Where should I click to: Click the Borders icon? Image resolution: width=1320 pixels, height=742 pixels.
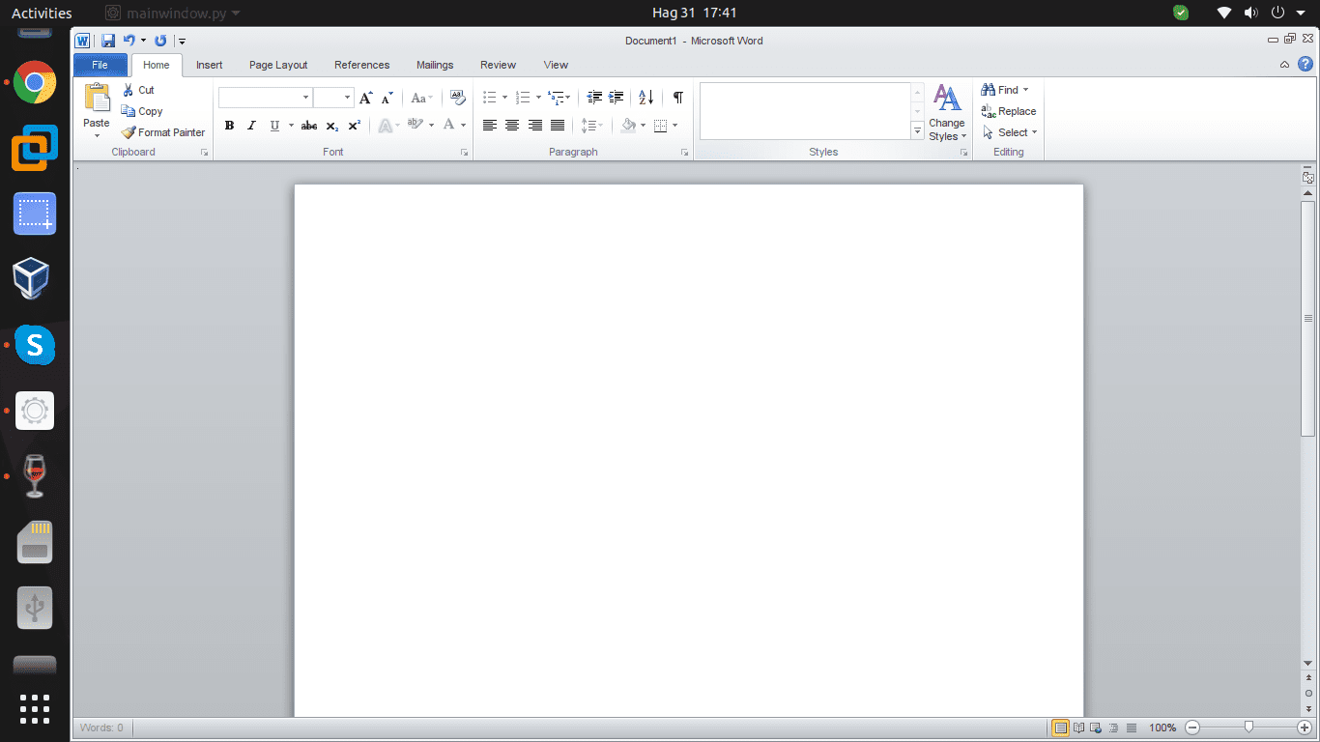661,126
